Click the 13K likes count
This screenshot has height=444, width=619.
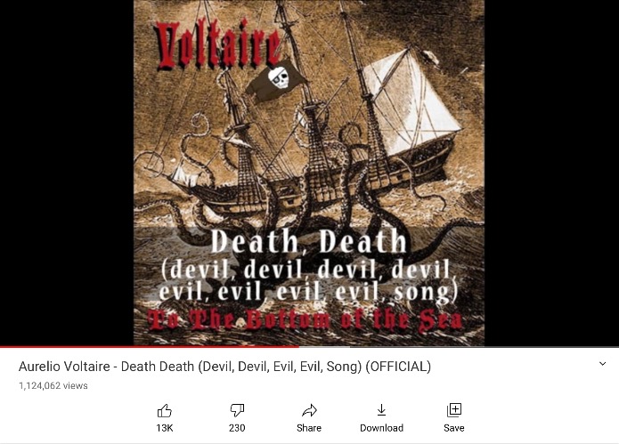pyautogui.click(x=164, y=428)
